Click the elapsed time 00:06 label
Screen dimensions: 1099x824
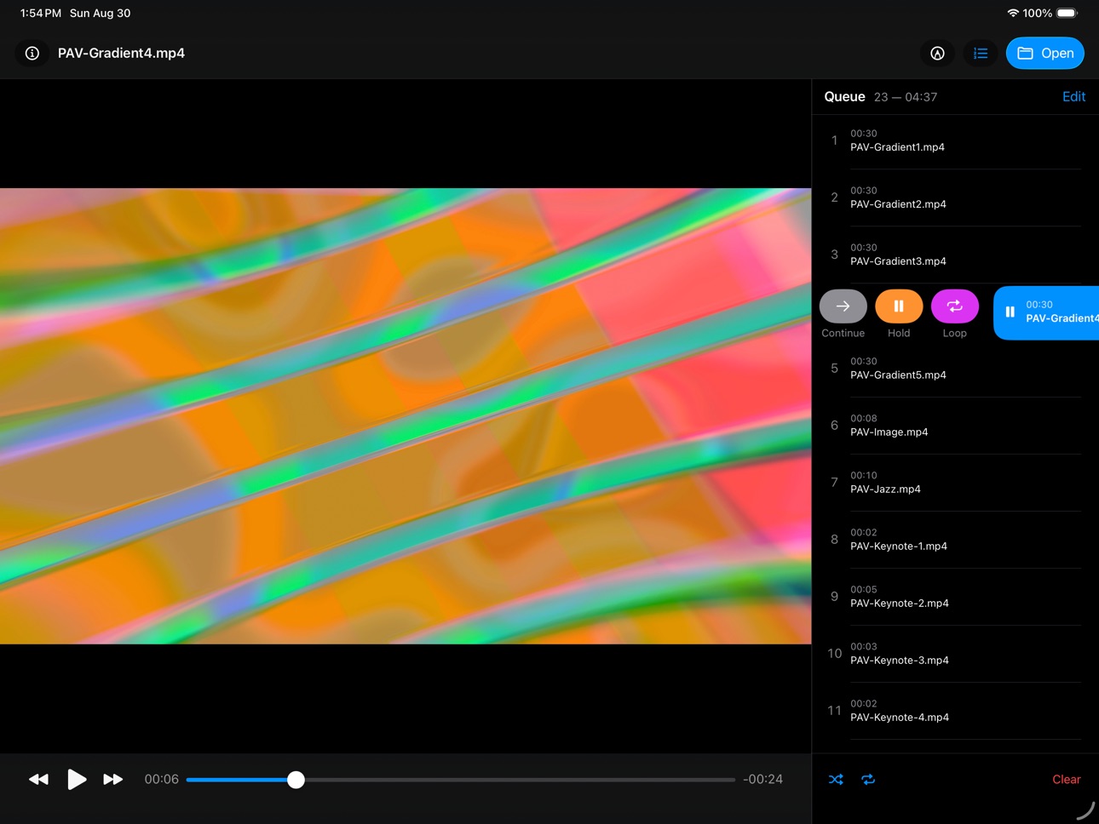click(x=161, y=779)
